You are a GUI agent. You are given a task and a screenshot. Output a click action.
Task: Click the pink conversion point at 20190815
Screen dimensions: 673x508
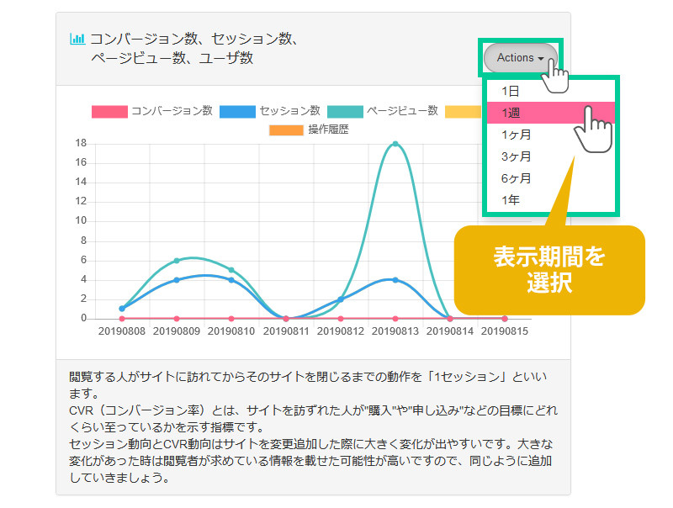[x=505, y=319]
